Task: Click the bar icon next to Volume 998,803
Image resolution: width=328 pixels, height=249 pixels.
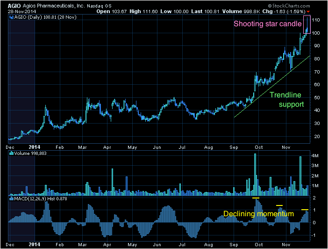Action: tap(12, 154)
